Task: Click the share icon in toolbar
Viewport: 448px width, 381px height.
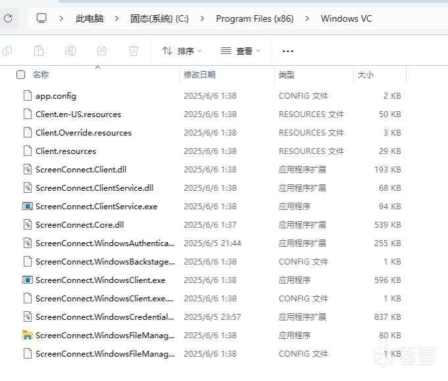Action: coord(102,51)
